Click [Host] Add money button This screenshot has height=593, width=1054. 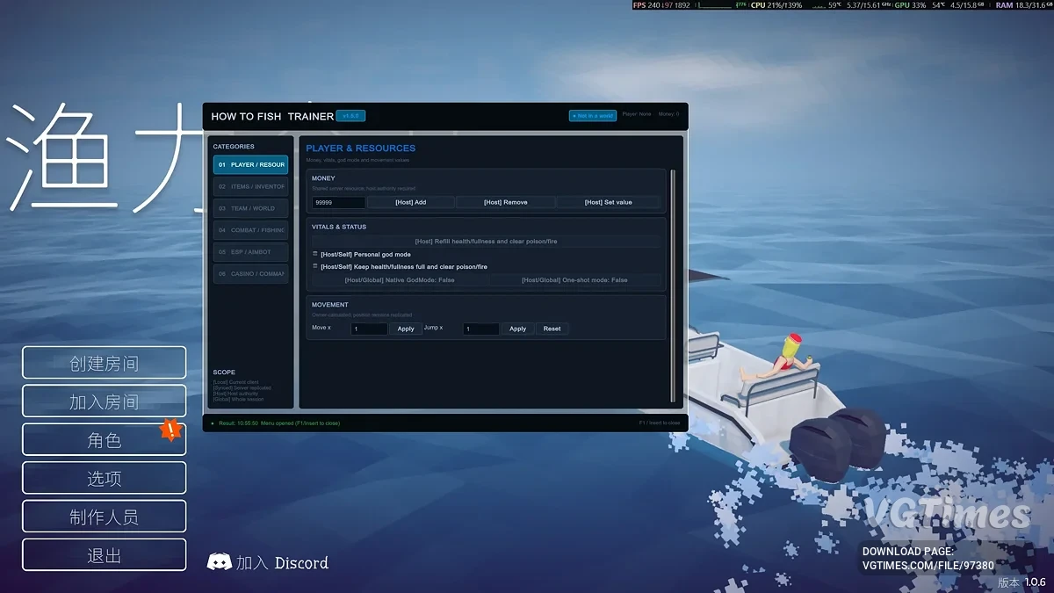410,202
